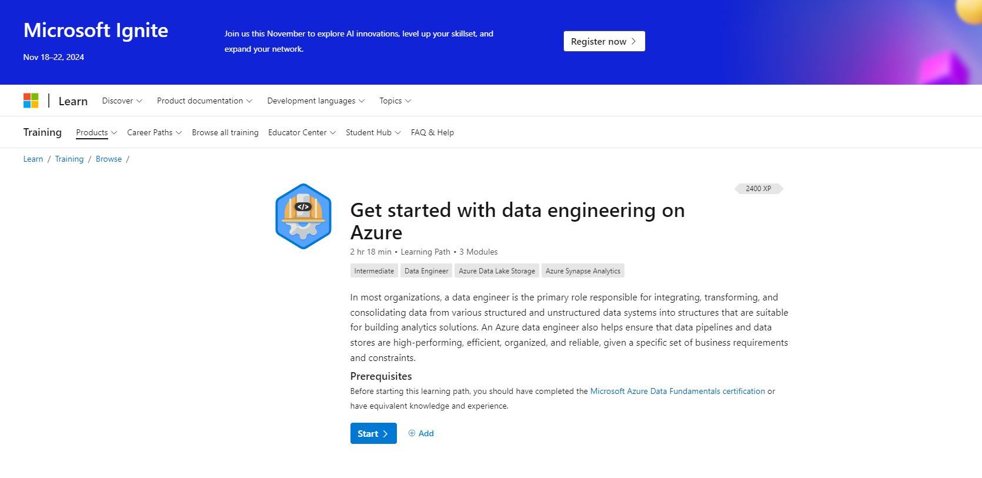Image resolution: width=982 pixels, height=478 pixels.
Task: Expand the Student Hub dropdown
Action: tap(372, 132)
